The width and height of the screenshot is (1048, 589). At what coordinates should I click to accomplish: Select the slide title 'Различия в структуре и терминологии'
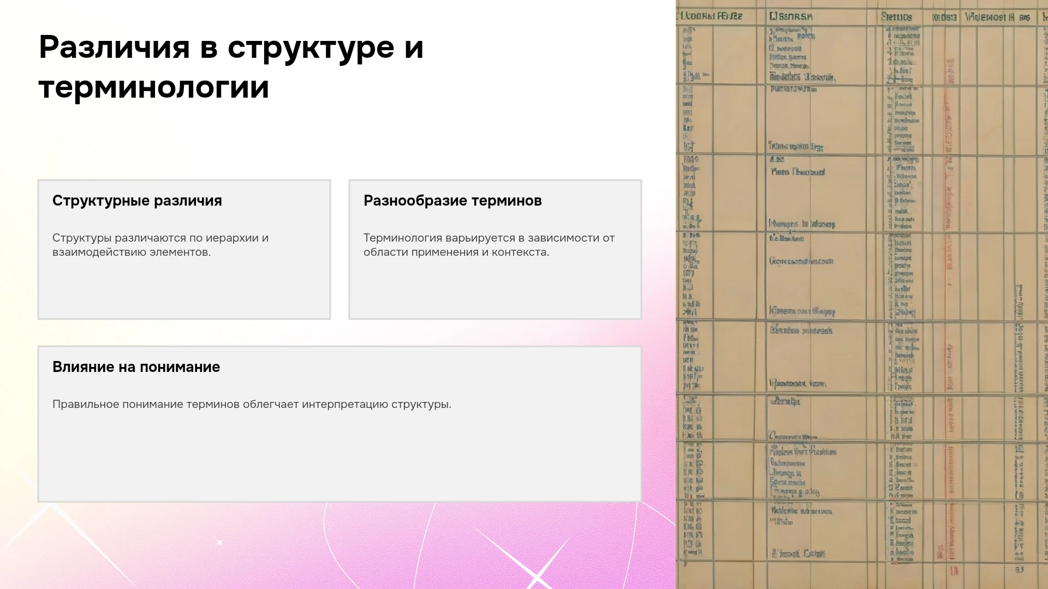coord(231,67)
